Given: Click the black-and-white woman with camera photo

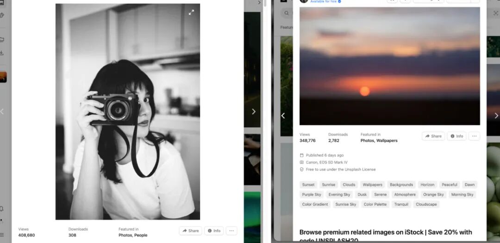Looking at the screenshot, I should (128, 112).
